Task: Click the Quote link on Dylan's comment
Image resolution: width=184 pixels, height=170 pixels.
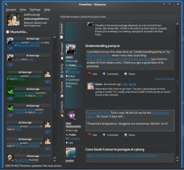Action: pyautogui.click(x=132, y=84)
